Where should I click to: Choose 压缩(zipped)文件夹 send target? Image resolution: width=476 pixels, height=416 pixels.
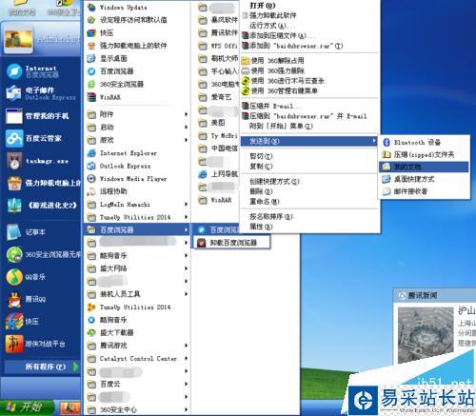425,154
